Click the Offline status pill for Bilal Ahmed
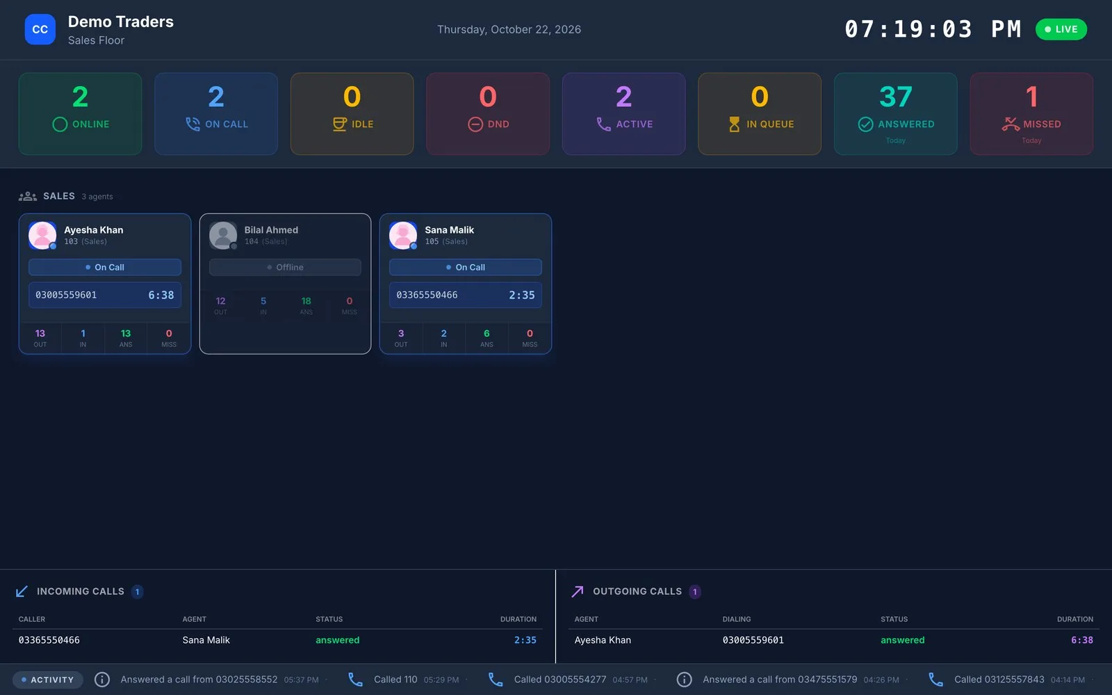 point(285,268)
